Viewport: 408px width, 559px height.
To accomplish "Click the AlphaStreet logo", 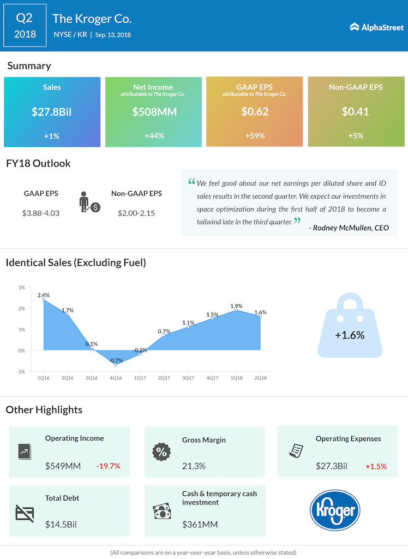I will [376, 27].
